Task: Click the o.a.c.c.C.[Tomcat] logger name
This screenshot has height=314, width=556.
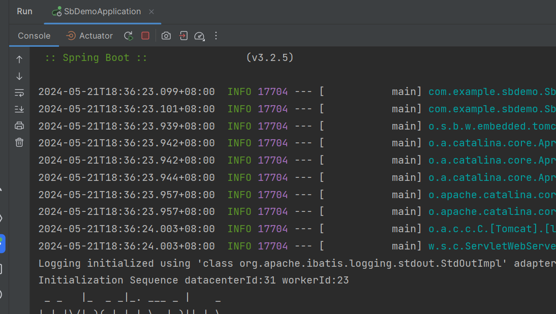Action: (492, 229)
